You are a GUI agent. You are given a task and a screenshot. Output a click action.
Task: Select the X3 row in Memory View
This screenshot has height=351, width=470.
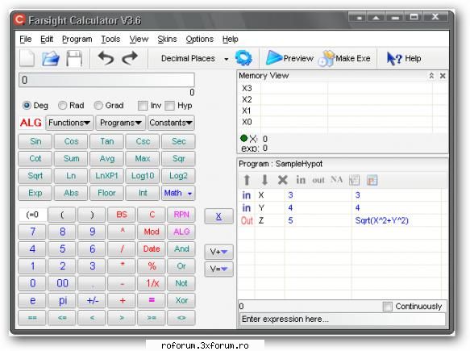tap(343, 88)
